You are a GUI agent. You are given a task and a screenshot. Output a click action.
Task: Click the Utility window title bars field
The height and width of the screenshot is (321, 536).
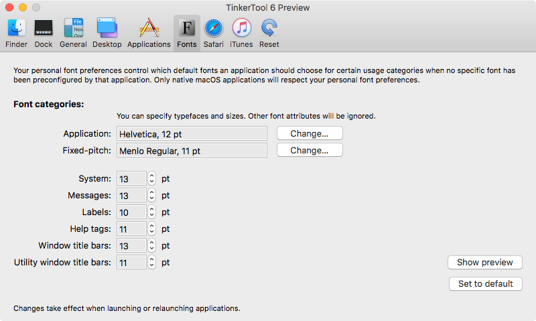click(131, 262)
